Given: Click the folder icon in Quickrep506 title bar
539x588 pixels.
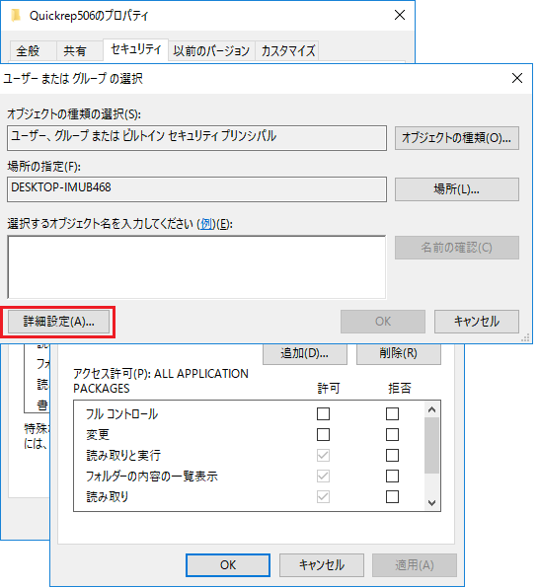Looking at the screenshot, I should click(x=16, y=16).
